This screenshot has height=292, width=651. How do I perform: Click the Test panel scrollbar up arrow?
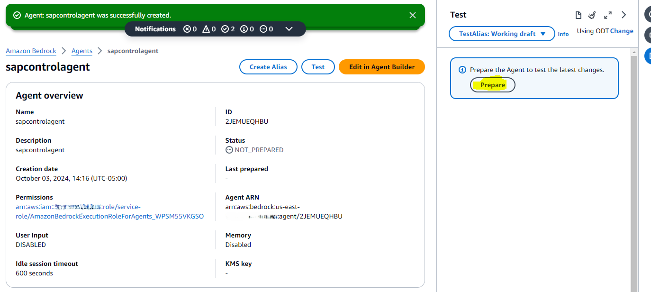(633, 51)
